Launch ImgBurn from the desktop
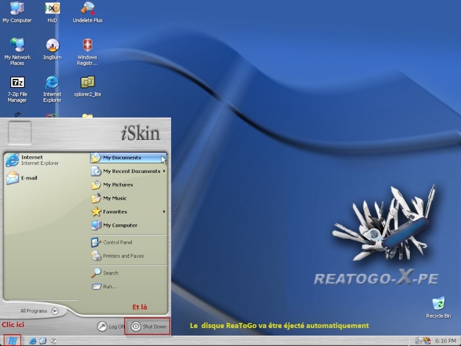The height and width of the screenshot is (346, 461). 52,49
